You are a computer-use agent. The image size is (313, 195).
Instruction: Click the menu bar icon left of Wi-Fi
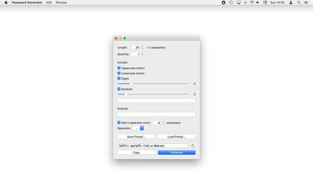click(x=245, y=2)
